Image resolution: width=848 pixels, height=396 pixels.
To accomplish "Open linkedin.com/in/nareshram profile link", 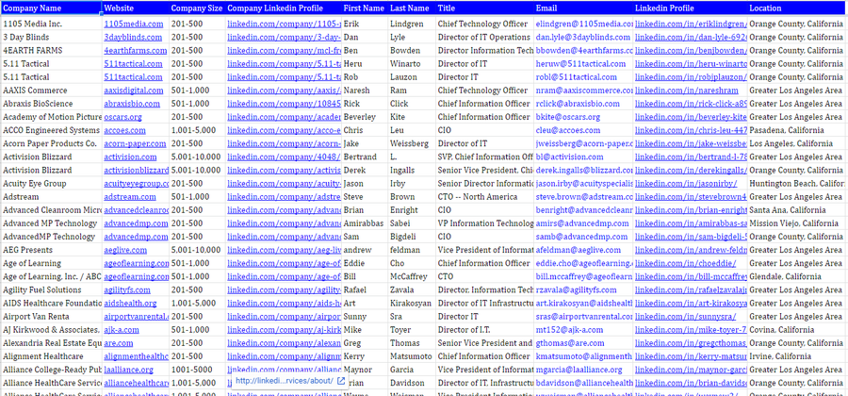I will click(x=686, y=91).
